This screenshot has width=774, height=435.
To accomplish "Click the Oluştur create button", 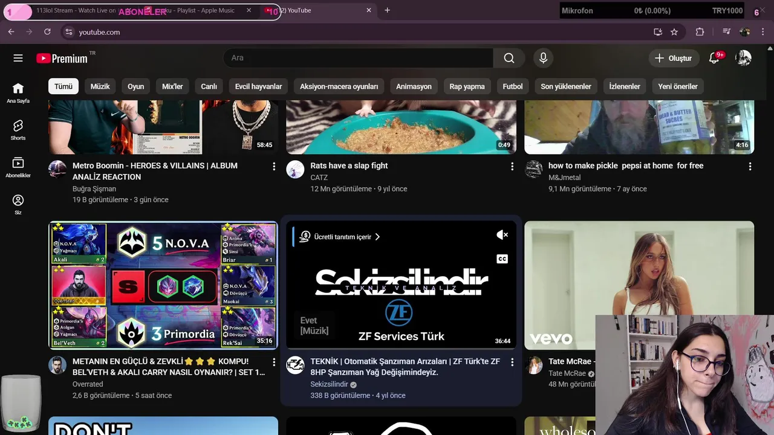I will 674,58.
